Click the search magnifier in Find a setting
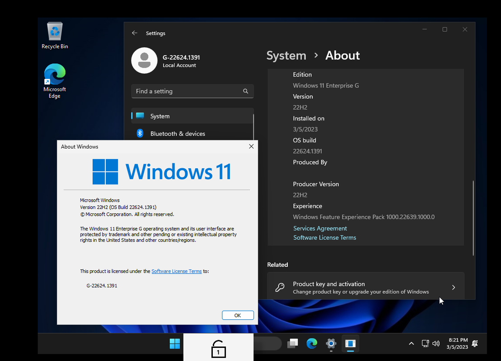Viewport: 501px width, 361px height. (245, 91)
